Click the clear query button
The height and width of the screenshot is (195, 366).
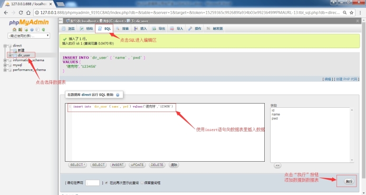pyautogui.click(x=174, y=165)
